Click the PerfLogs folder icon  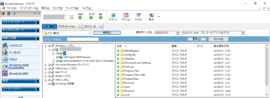pos(122,67)
